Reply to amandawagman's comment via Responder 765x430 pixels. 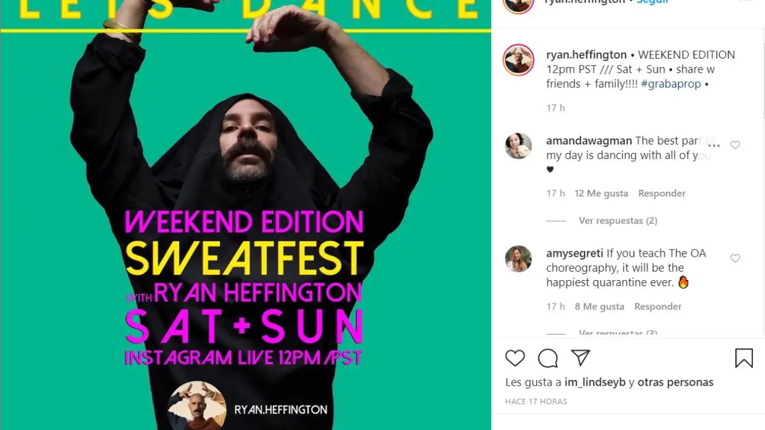tap(662, 193)
